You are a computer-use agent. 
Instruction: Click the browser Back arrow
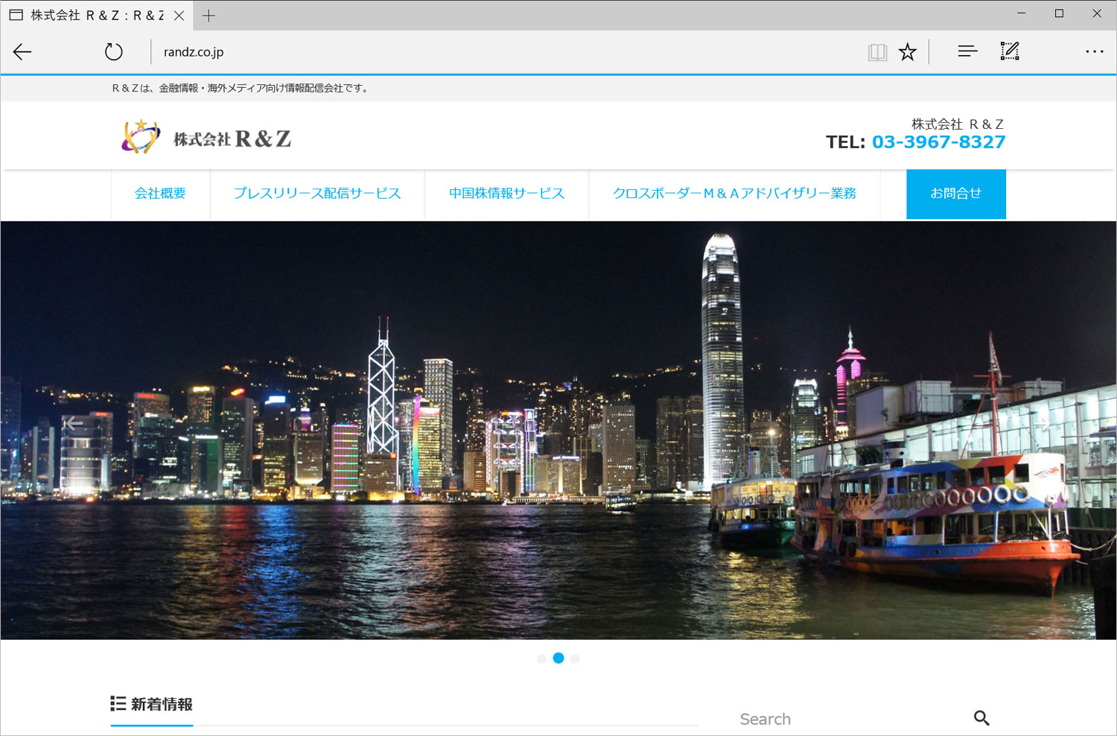click(22, 51)
